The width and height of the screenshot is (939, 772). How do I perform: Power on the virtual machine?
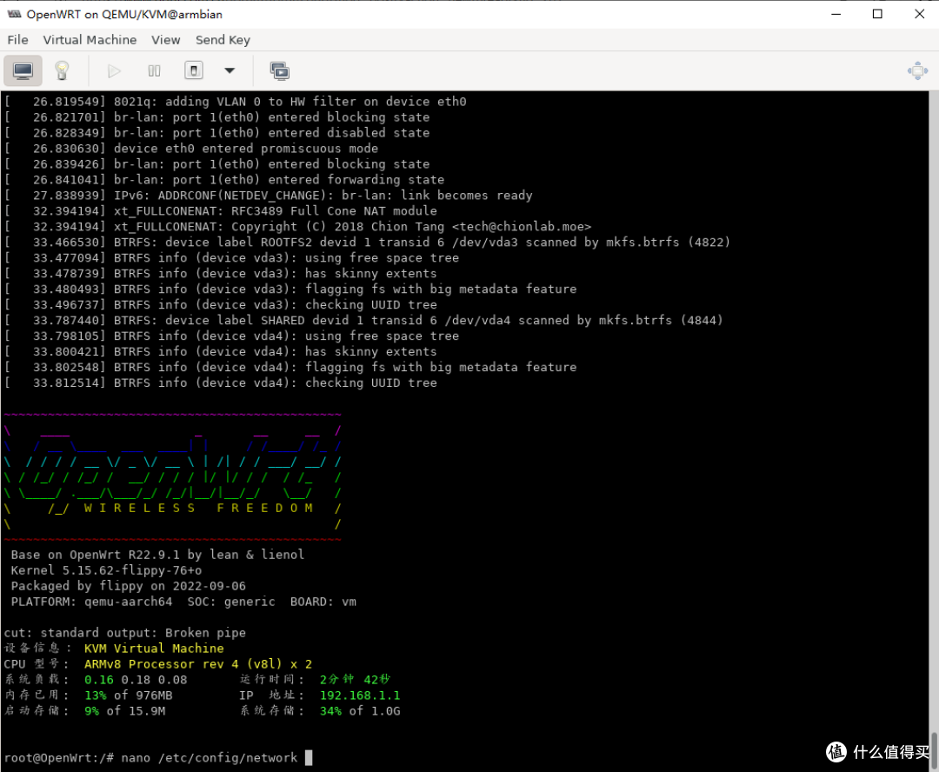click(x=114, y=71)
